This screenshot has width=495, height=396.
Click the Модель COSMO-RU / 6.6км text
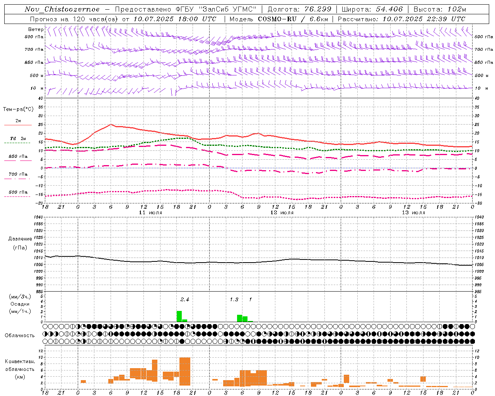click(x=279, y=19)
